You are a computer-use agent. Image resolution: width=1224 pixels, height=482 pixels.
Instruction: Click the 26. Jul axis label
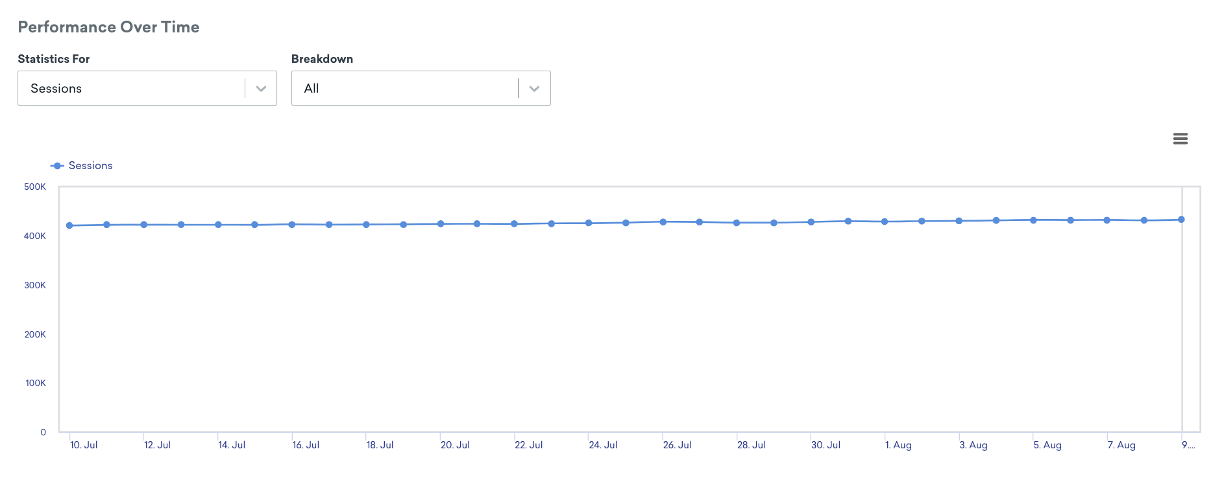click(677, 445)
